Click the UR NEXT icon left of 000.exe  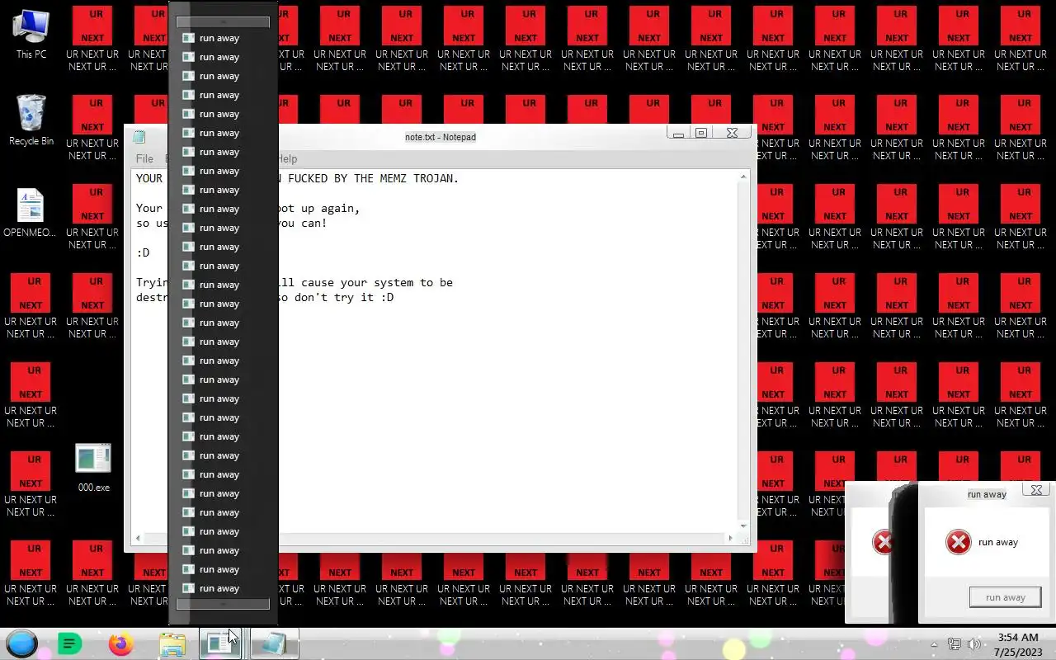point(31,483)
